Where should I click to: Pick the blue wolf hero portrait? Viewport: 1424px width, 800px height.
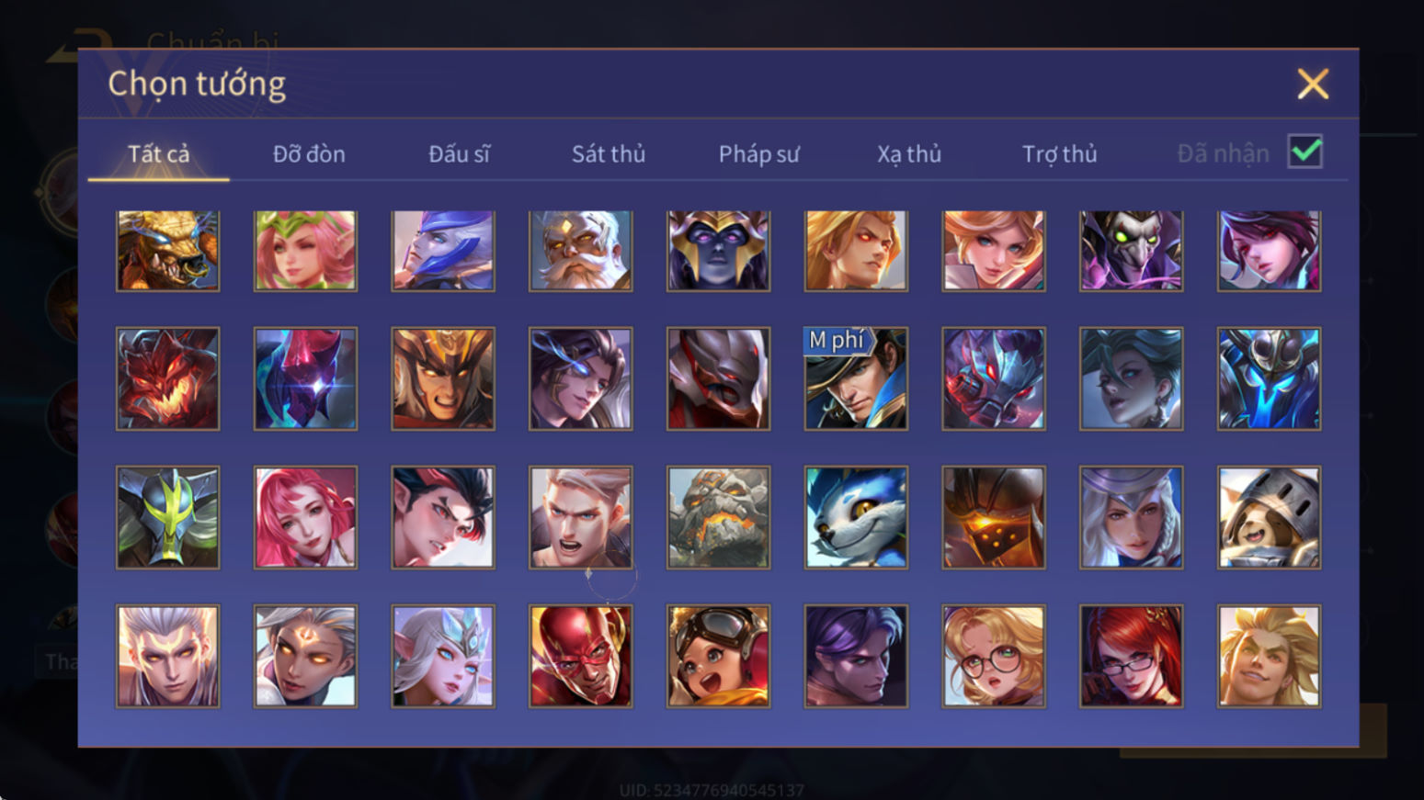coord(856,517)
